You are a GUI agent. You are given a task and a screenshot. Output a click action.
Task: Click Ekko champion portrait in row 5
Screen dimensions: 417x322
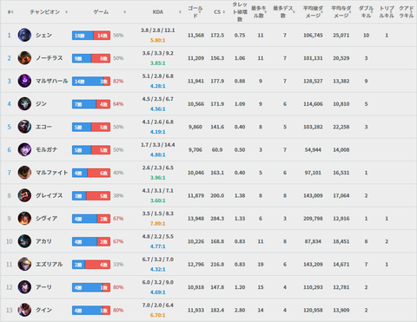(24, 127)
